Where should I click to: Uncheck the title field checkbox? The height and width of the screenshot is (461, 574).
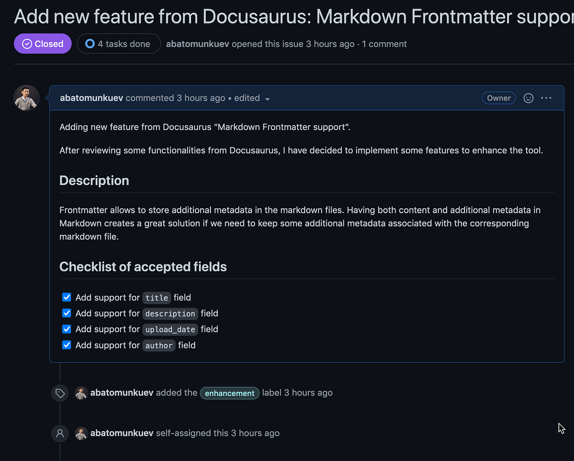pos(66,297)
